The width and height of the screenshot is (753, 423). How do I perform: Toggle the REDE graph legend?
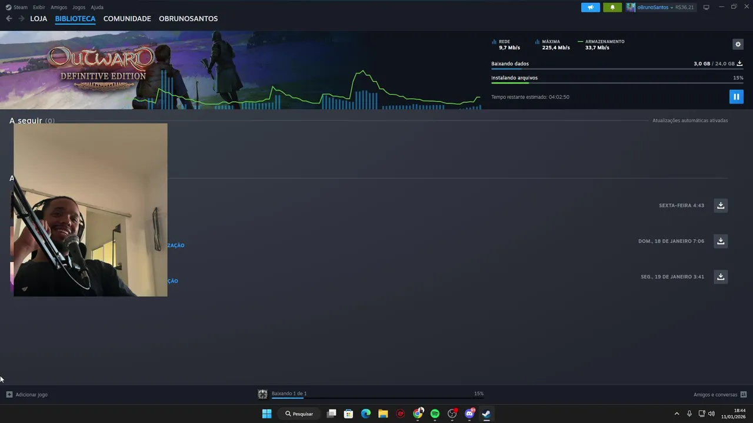(x=506, y=45)
